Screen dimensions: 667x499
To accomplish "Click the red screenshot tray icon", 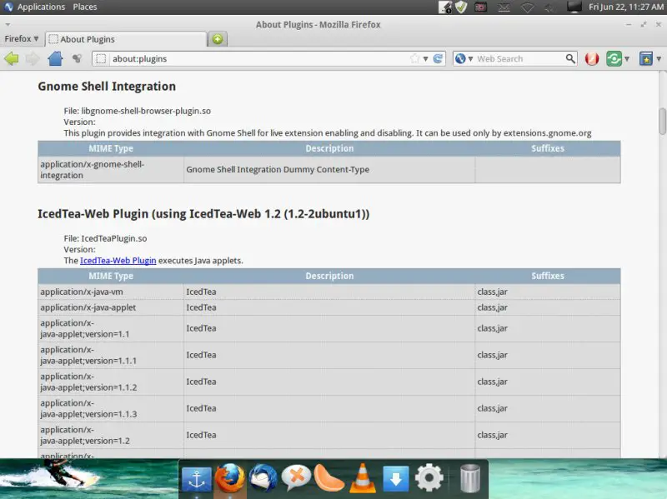I will 481,7.
